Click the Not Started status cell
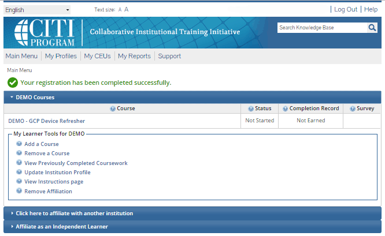 (x=260, y=121)
